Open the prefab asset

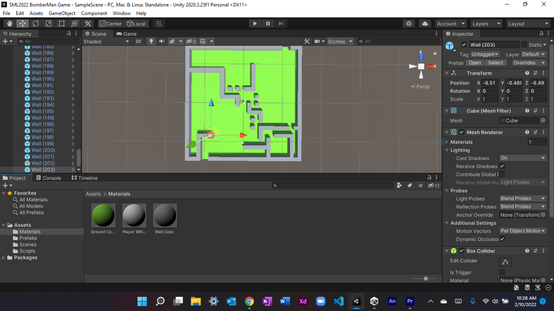(475, 63)
